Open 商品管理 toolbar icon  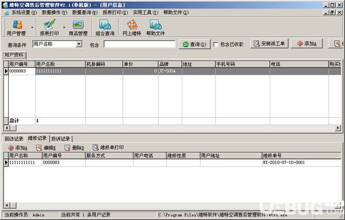(78, 28)
